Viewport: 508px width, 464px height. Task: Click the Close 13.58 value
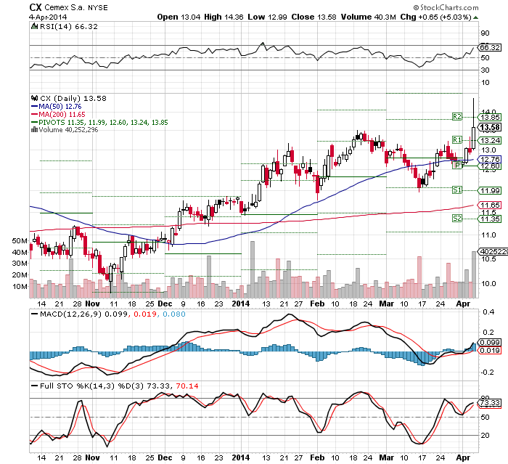[x=314, y=17]
